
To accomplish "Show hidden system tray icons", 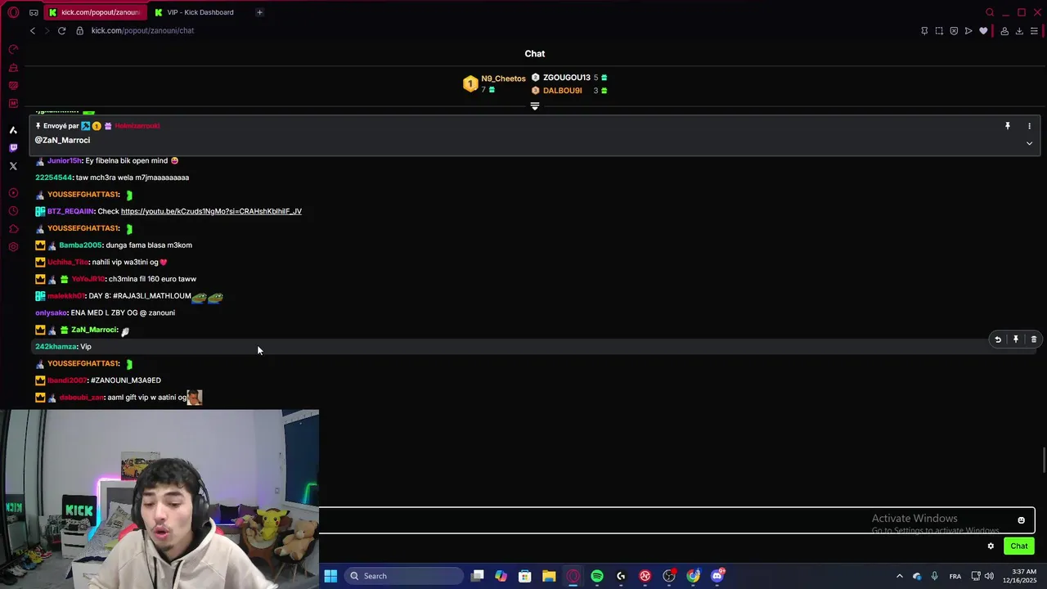I will pos(900,576).
